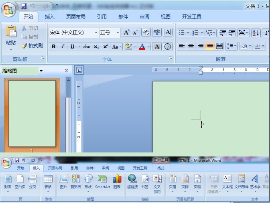This screenshot has width=270, height=203.
Task: Select page 1 thumbnail
Action: pyautogui.click(x=32, y=114)
